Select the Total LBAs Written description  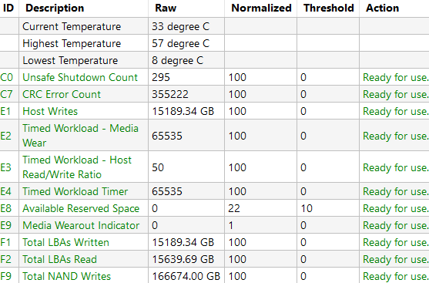point(65,242)
